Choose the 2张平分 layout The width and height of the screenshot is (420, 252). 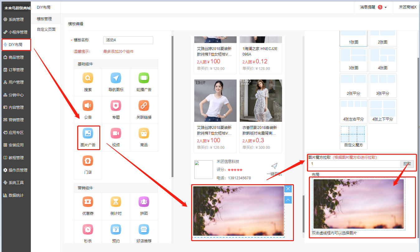(353, 85)
